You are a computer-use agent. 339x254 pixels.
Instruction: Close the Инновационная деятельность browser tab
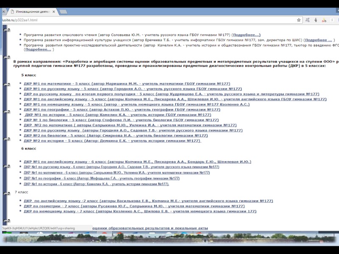(x=54, y=12)
